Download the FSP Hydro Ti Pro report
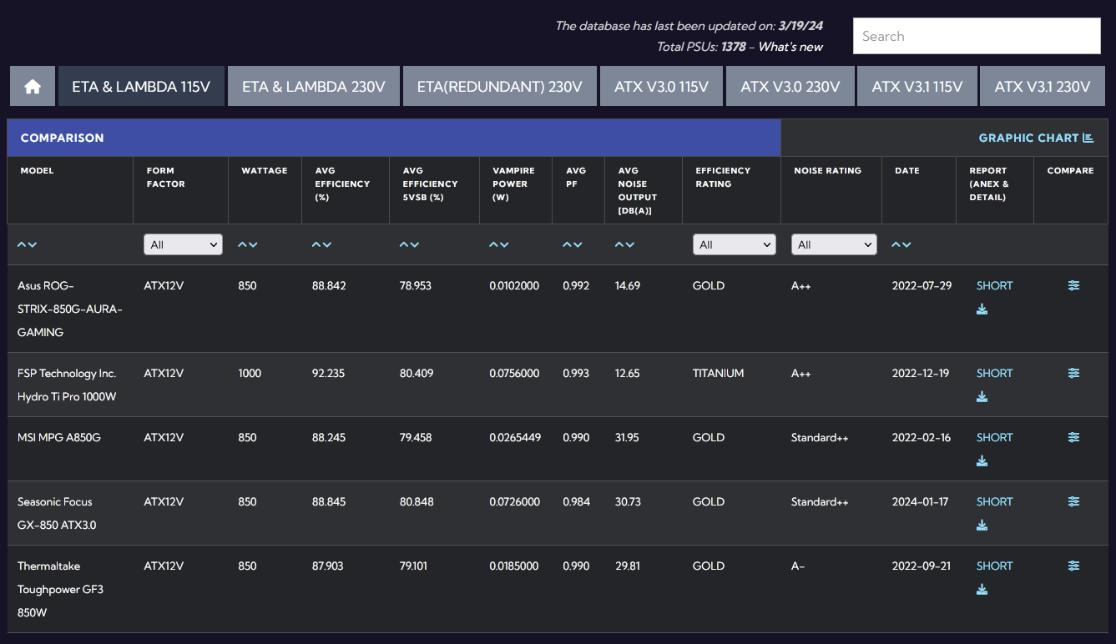 coord(982,397)
